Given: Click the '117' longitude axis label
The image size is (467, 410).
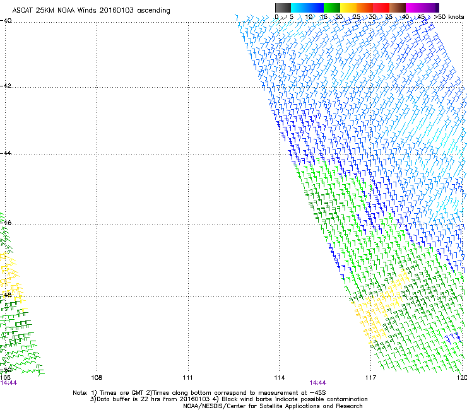Looking at the screenshot, I should pos(370,378).
